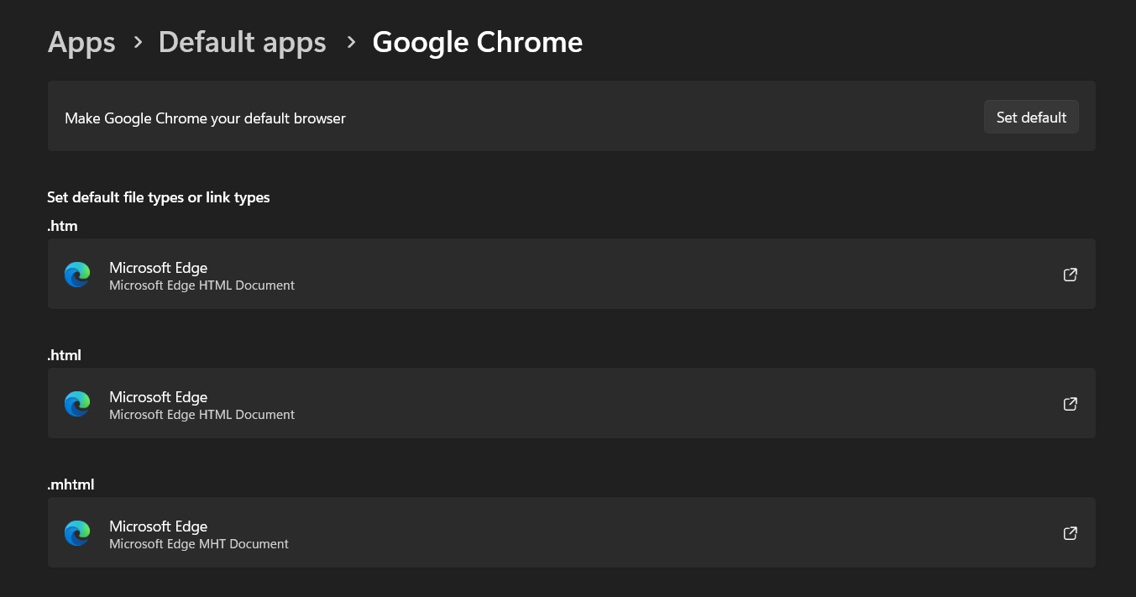Click the Edge icon in the .html row
This screenshot has height=597, width=1136.
[x=77, y=404]
